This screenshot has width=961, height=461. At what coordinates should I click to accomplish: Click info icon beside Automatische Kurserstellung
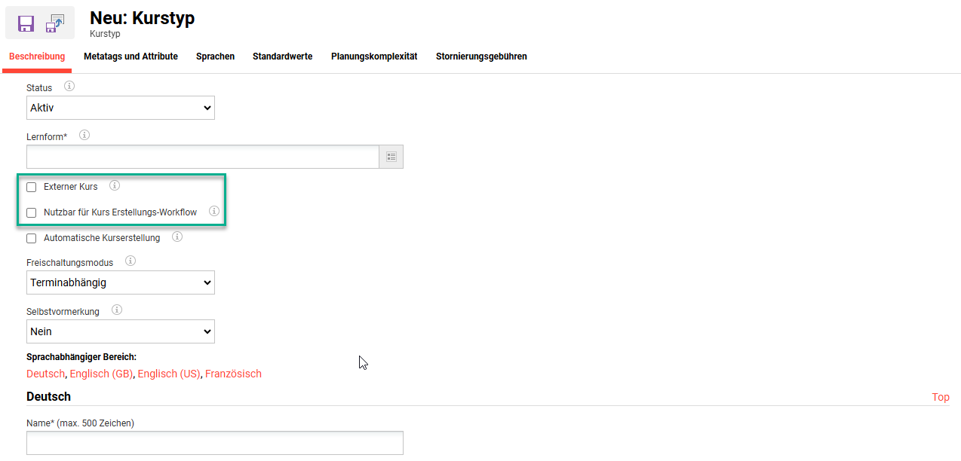177,237
